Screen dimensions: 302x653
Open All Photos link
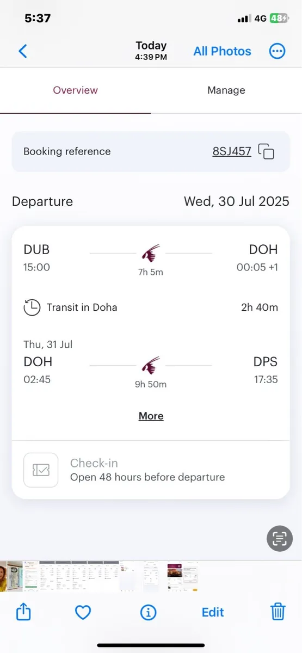pos(223,51)
